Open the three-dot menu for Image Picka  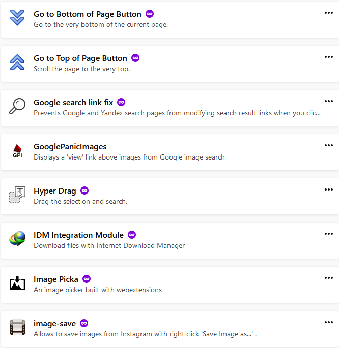click(x=328, y=278)
